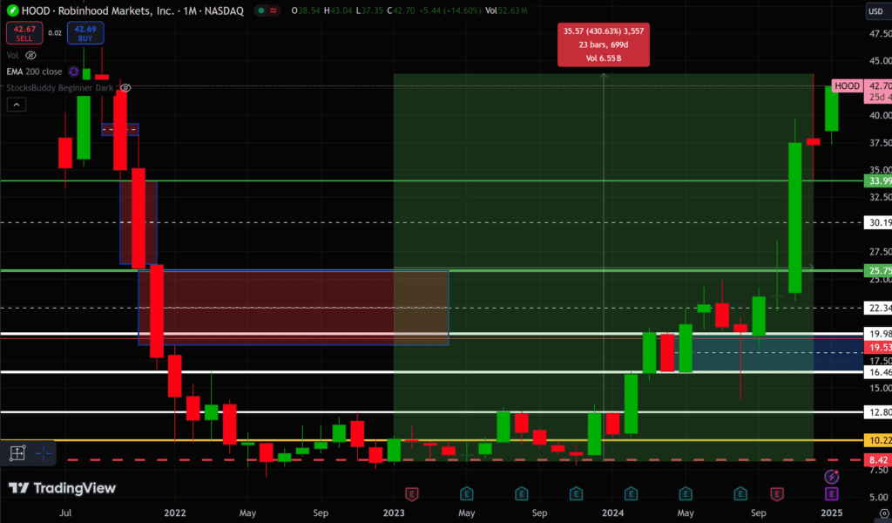Click the 30.19 dashed line price label
Viewport: 892px width, 523px height.
(878, 222)
